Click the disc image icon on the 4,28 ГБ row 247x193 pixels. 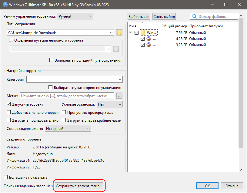tap(149, 39)
